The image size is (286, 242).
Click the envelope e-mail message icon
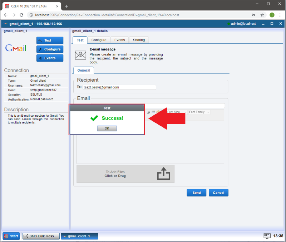click(80, 55)
